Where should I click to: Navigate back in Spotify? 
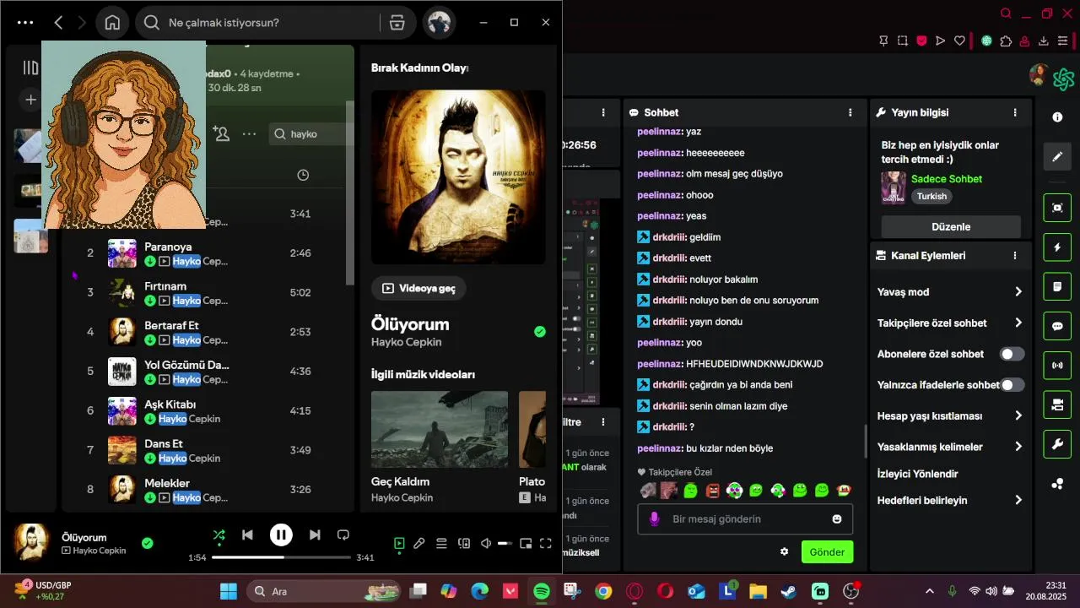pos(58,23)
